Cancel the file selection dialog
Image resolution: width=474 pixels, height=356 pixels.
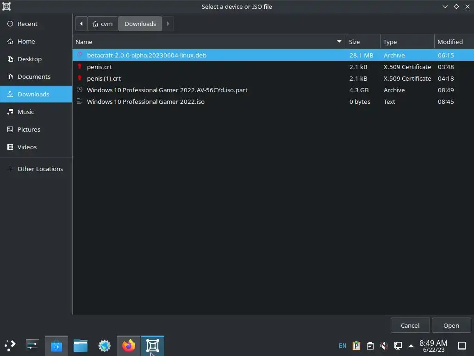click(x=410, y=325)
